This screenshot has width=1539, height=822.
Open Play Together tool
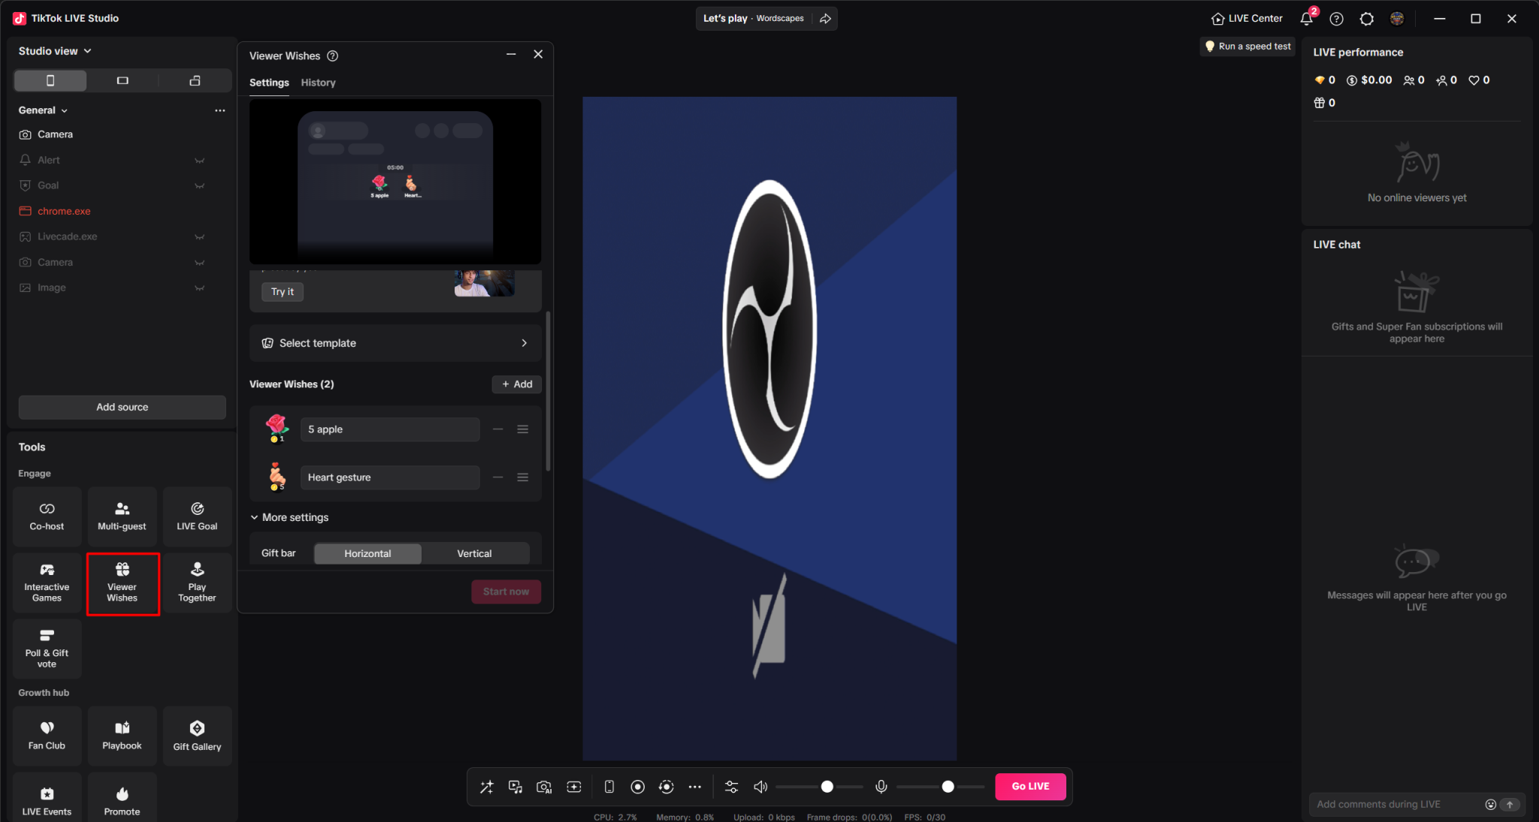197,583
